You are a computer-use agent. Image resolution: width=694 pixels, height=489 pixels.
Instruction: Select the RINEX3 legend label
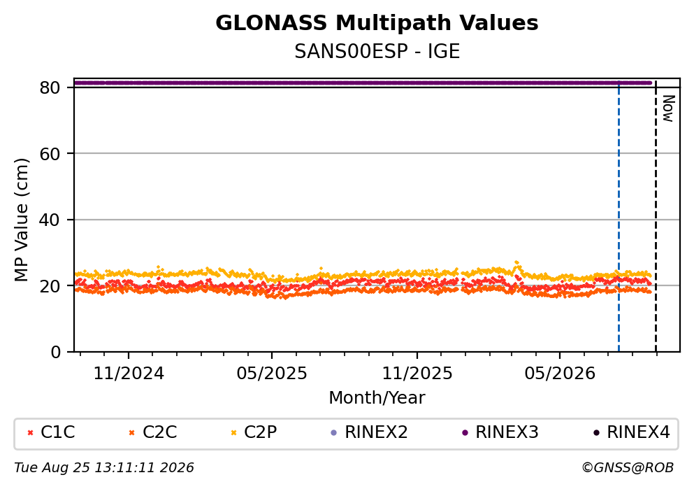pyautogui.click(x=507, y=432)
